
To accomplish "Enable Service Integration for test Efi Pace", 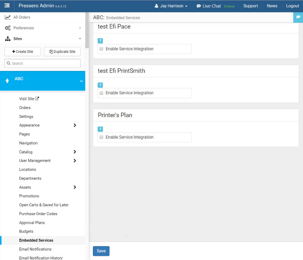I will (x=101, y=49).
